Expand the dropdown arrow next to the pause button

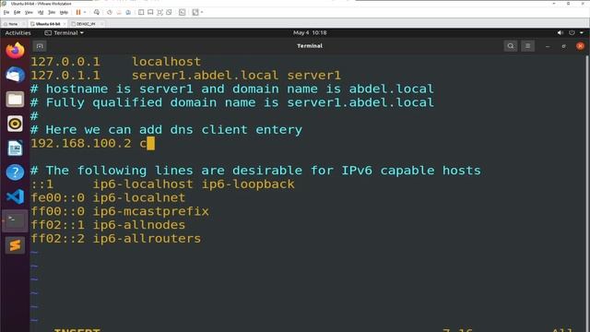click(85, 12)
